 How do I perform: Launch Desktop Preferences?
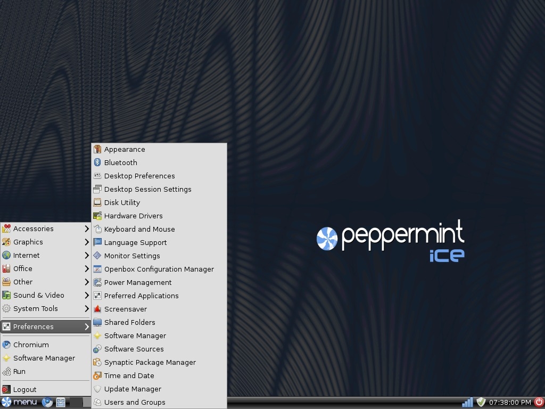[159, 176]
